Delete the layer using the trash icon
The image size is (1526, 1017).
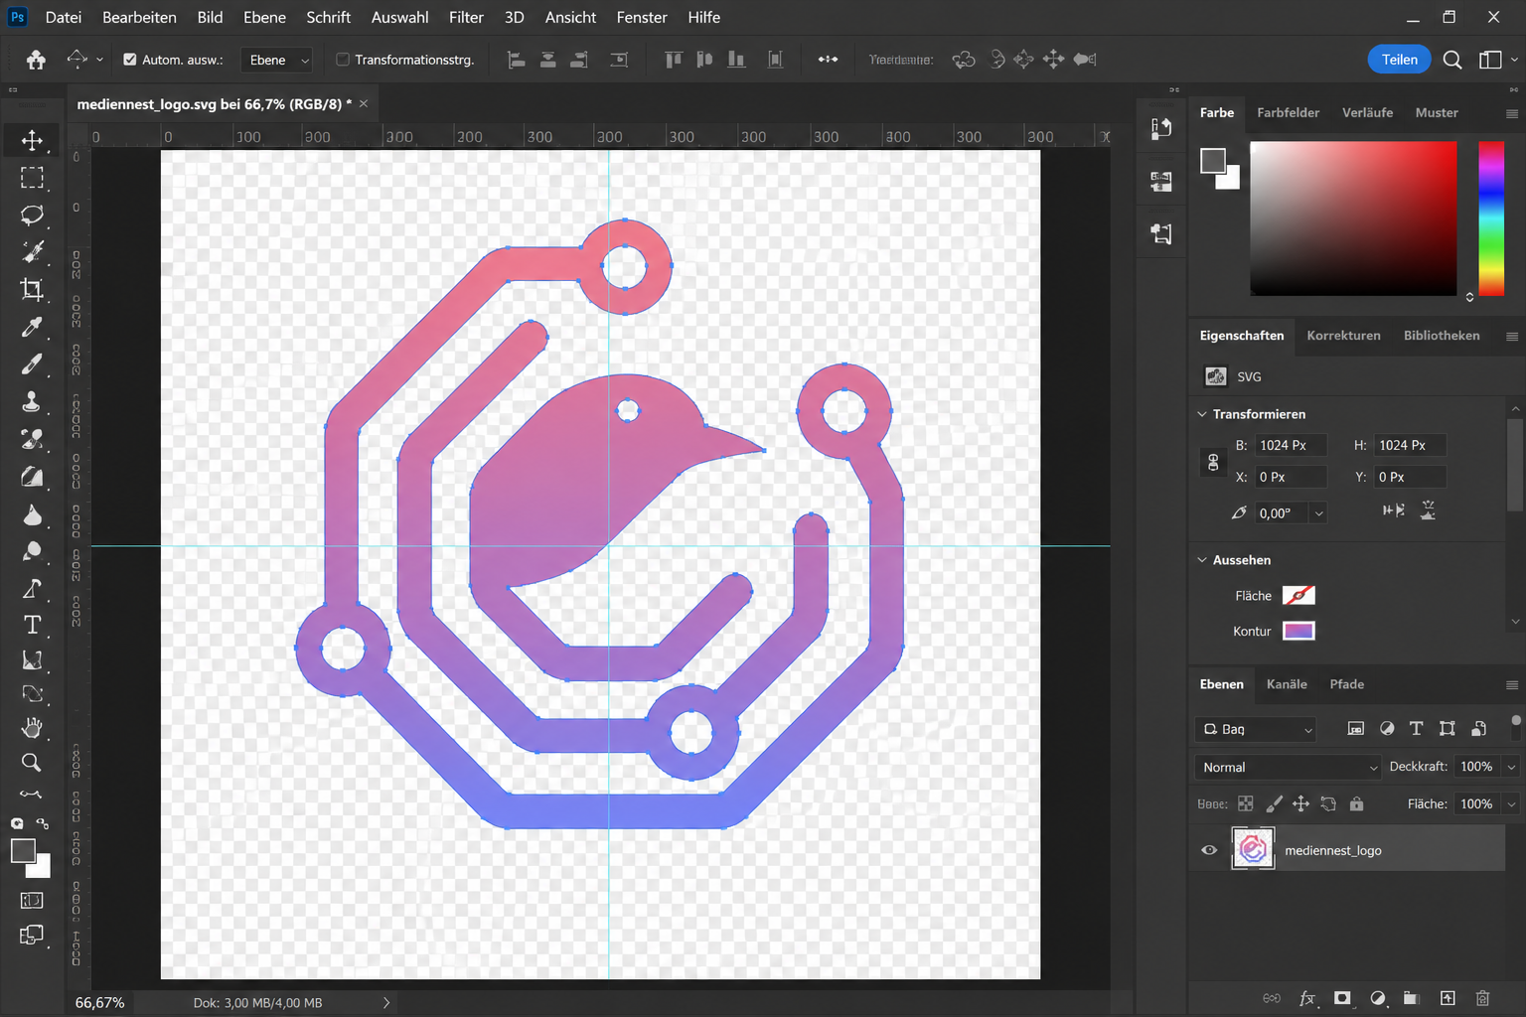pyautogui.click(x=1482, y=998)
